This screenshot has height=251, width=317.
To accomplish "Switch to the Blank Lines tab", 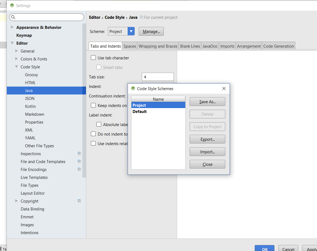I will point(190,46).
